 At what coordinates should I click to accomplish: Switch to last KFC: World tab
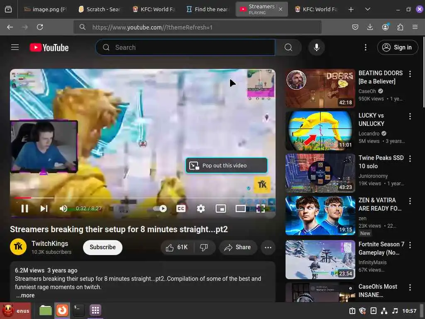click(316, 9)
